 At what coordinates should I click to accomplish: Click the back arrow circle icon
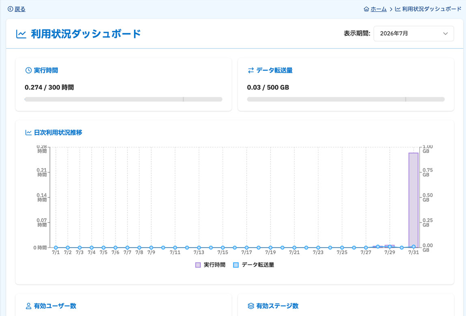tap(10, 9)
